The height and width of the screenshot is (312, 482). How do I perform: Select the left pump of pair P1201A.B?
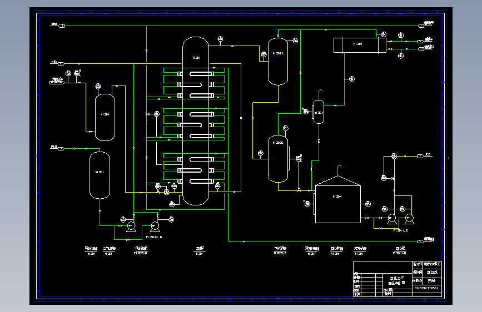point(391,219)
